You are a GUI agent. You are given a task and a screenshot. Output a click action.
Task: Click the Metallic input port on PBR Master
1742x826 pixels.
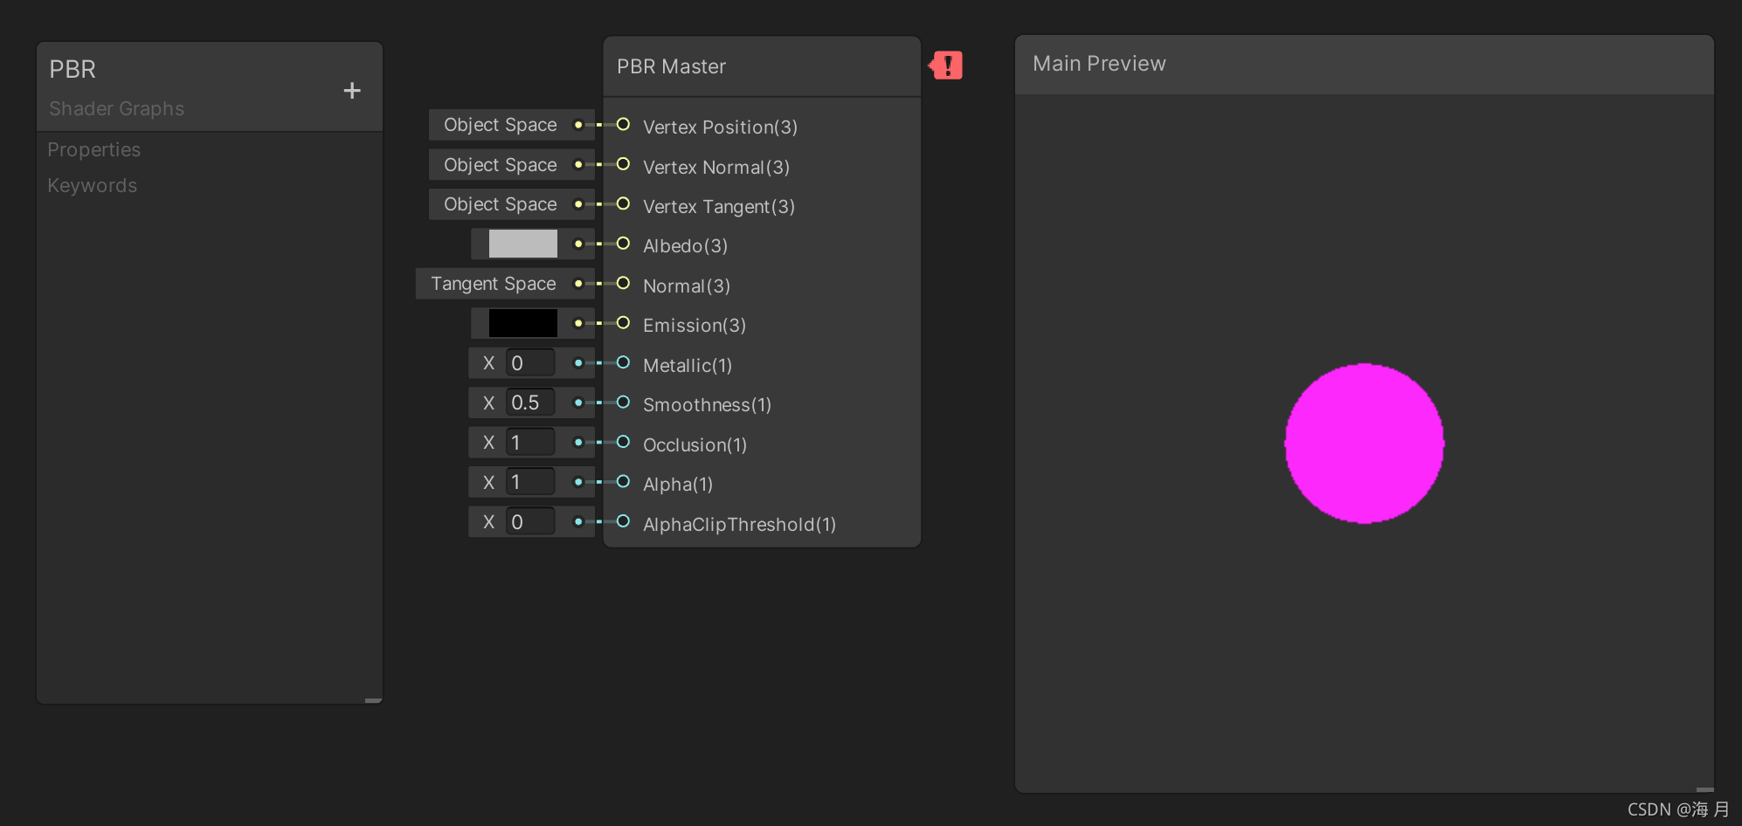click(x=623, y=362)
